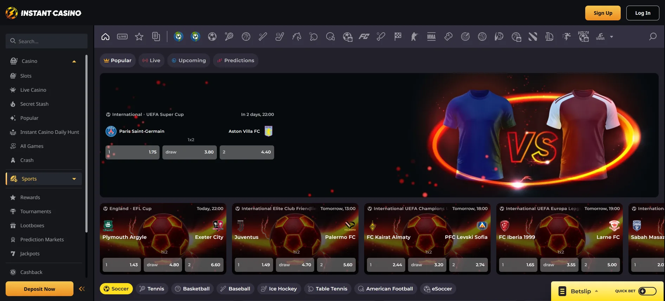Viewport: 665px width, 301px height.
Task: Select the Dota 2 icon
Action: tap(533, 37)
